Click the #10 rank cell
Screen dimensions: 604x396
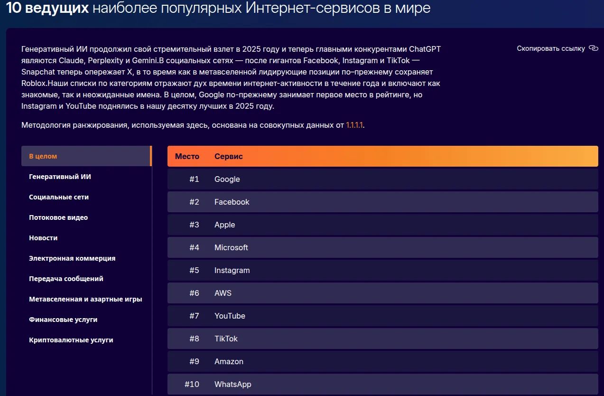(x=192, y=384)
